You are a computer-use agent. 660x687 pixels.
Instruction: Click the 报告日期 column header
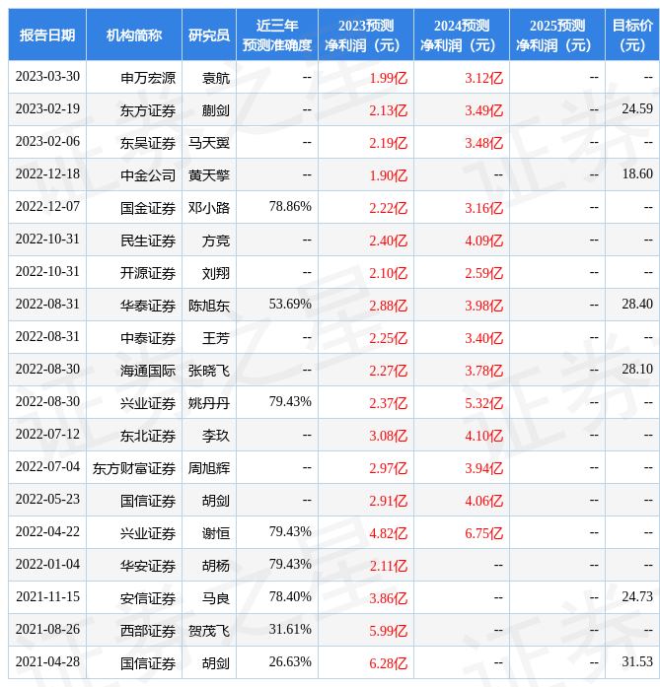[x=47, y=34]
